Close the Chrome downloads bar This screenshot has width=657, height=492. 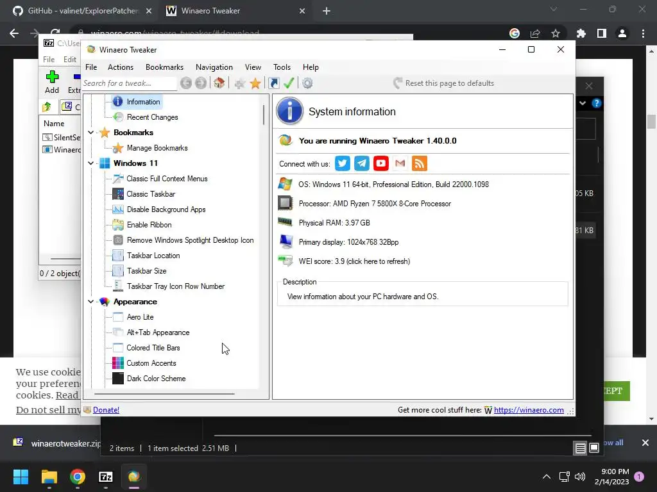[x=645, y=443]
